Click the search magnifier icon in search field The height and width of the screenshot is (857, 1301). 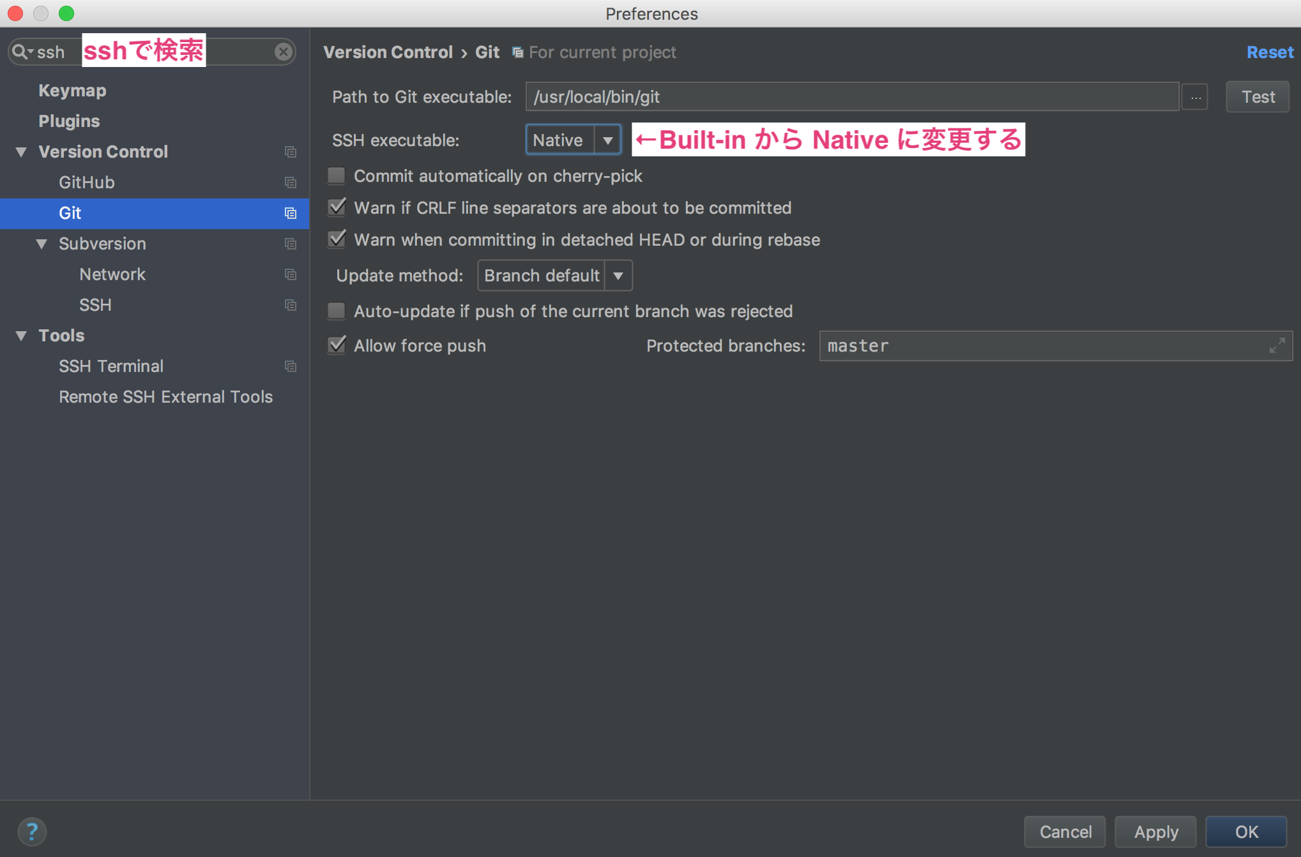pyautogui.click(x=20, y=52)
